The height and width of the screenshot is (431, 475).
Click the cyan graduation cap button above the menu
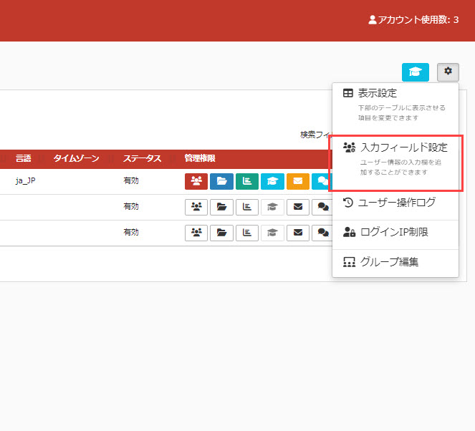[x=416, y=72]
